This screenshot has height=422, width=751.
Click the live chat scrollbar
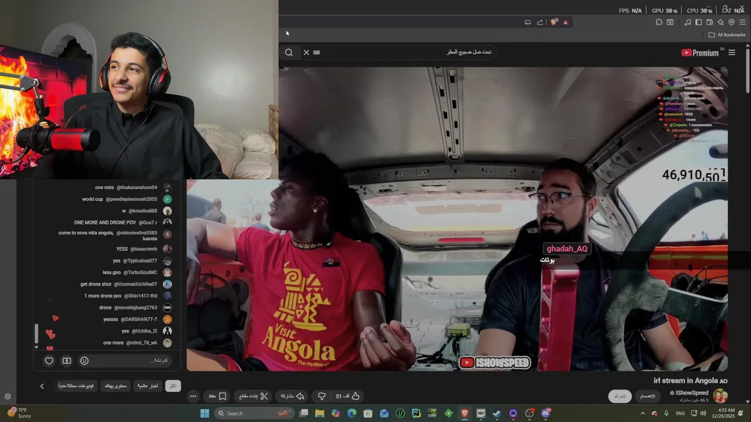(x=37, y=333)
